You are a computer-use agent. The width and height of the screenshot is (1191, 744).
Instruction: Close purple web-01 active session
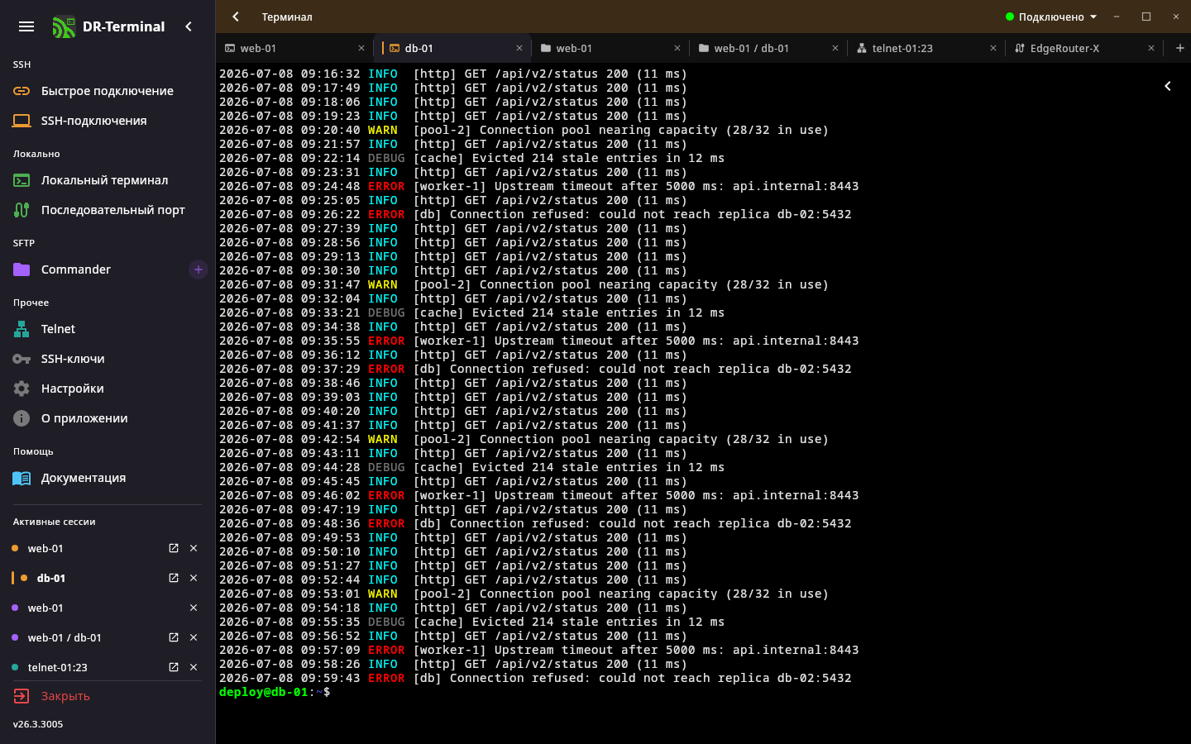(194, 608)
